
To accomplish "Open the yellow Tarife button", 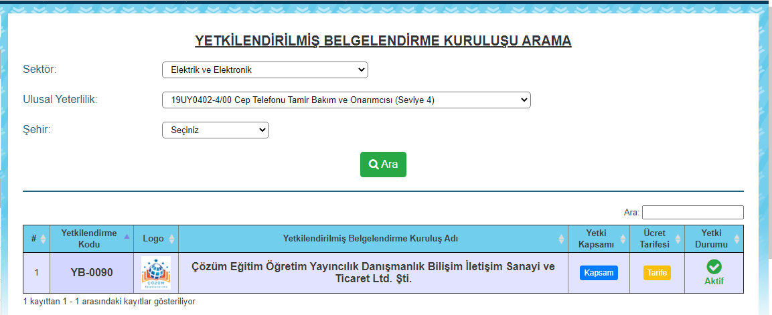I will [x=657, y=273].
